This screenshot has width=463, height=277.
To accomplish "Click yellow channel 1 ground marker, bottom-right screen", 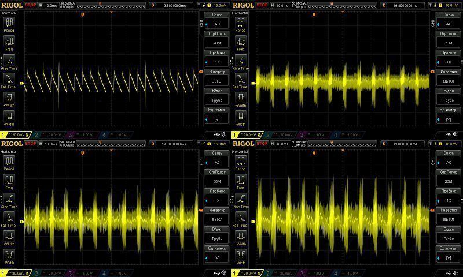I will [253, 222].
